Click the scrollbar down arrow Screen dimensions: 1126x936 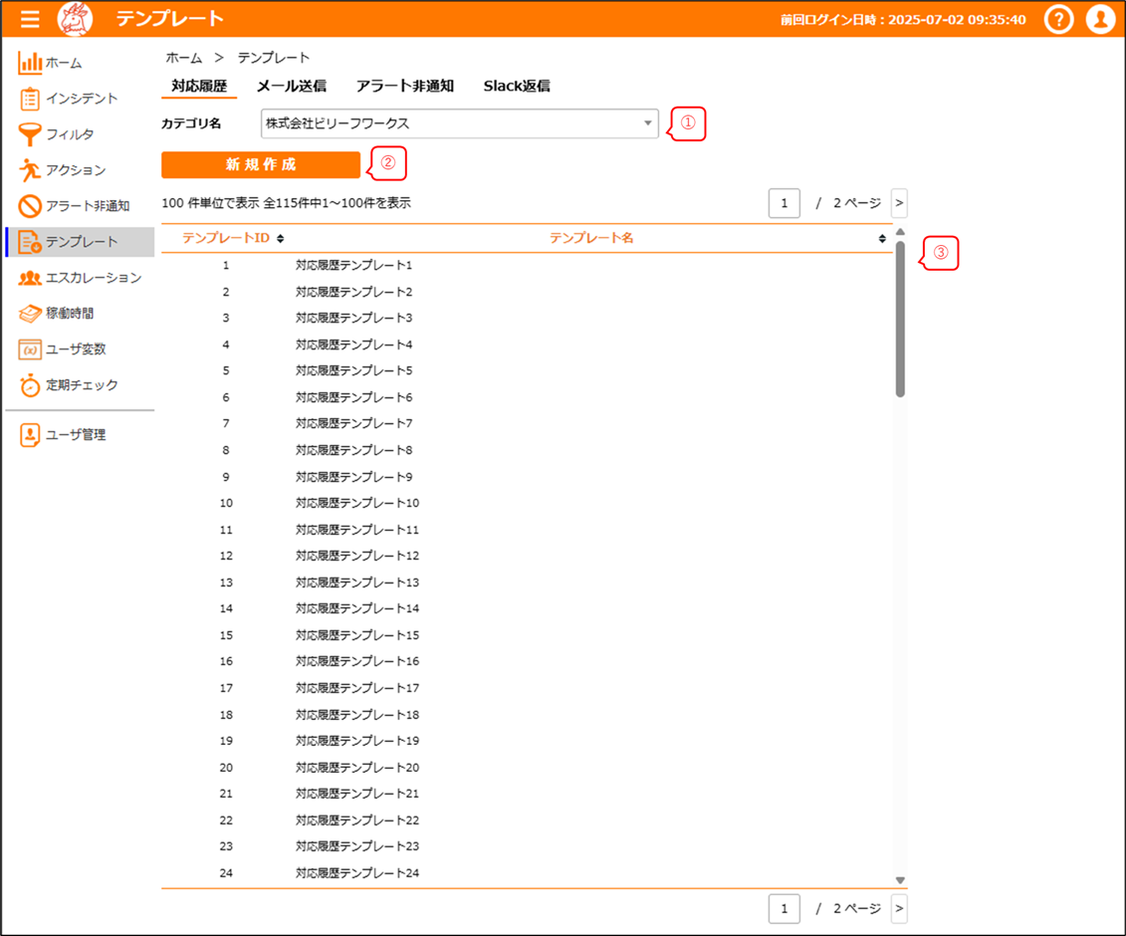point(900,880)
